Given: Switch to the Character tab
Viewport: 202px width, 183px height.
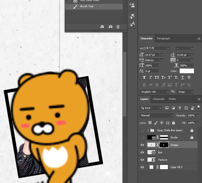Looking at the screenshot, I should click(146, 39).
